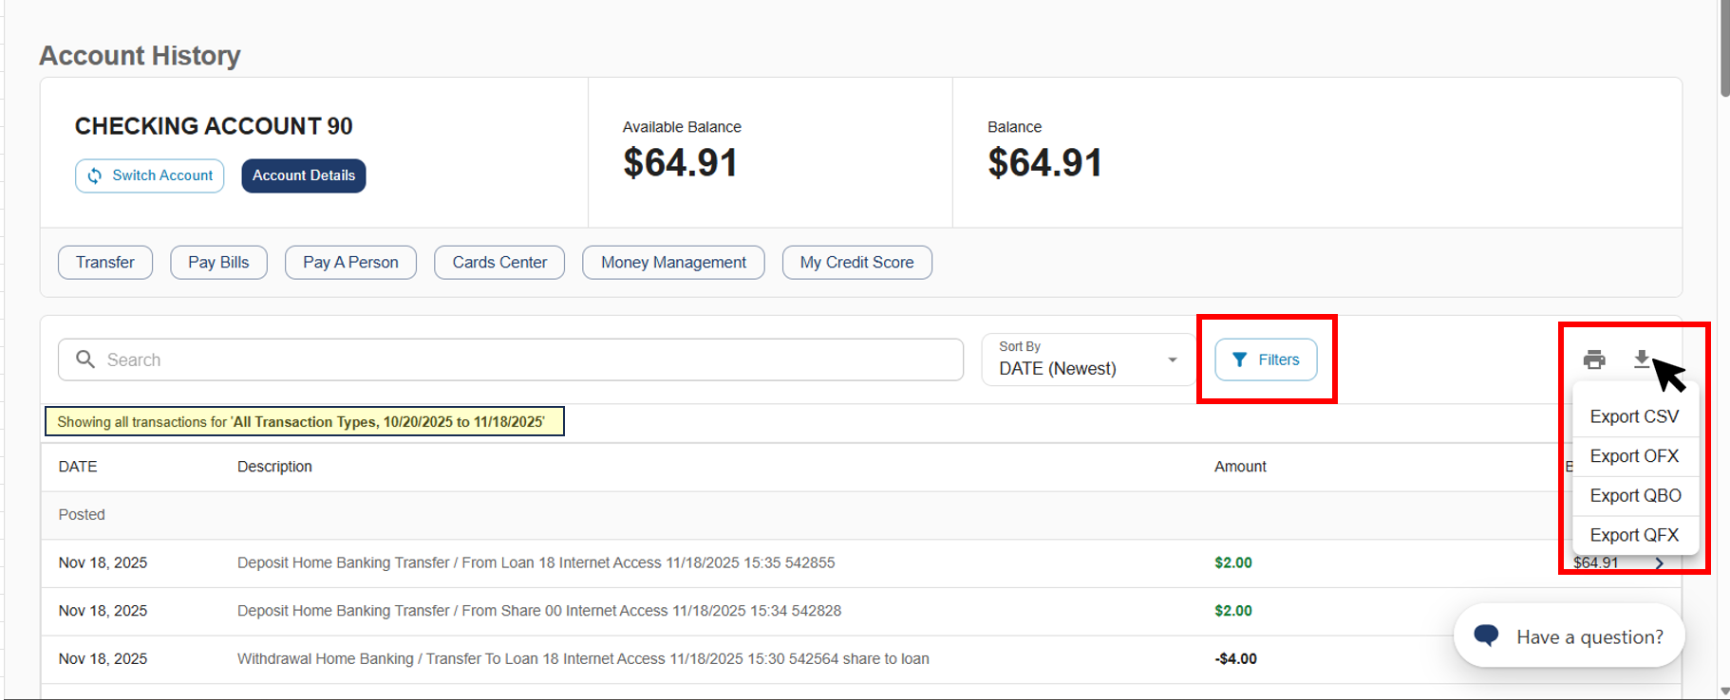The height and width of the screenshot is (700, 1730).
Task: Select Export QBO option
Action: (x=1635, y=496)
